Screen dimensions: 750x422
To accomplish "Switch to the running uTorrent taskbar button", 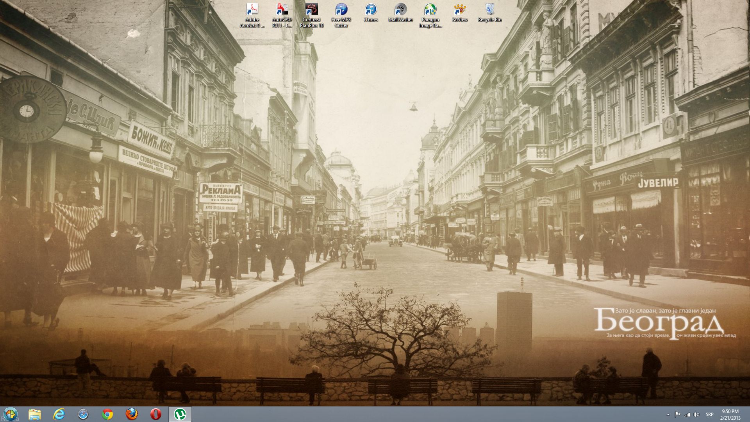I will [180, 414].
